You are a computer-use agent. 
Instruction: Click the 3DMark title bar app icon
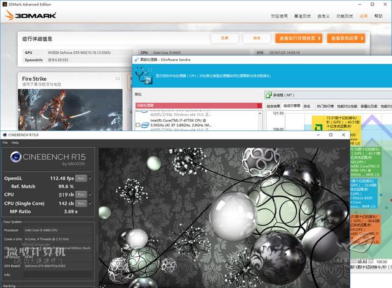tap(5, 4)
